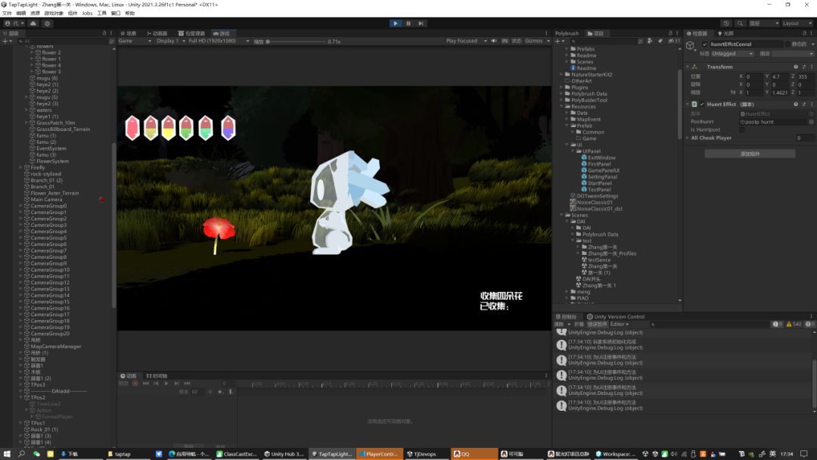Toggle the hunrtEffctConral active checkbox
Viewport: 817px width, 460px height.
point(704,45)
